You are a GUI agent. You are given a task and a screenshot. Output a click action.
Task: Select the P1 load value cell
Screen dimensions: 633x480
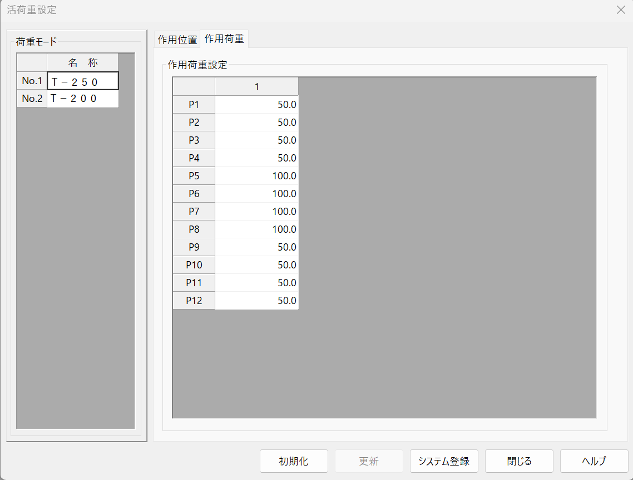pos(256,105)
